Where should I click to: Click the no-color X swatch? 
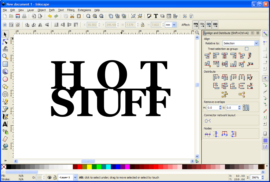4,167
